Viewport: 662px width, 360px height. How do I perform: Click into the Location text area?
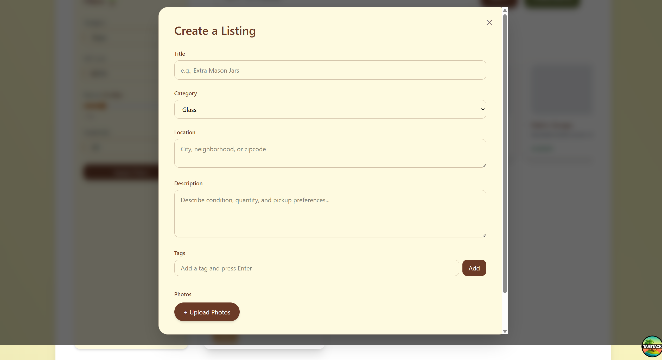coord(330,153)
